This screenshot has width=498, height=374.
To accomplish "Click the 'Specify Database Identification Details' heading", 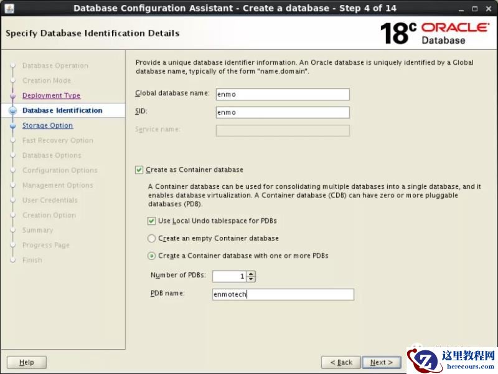I will pos(93,33).
